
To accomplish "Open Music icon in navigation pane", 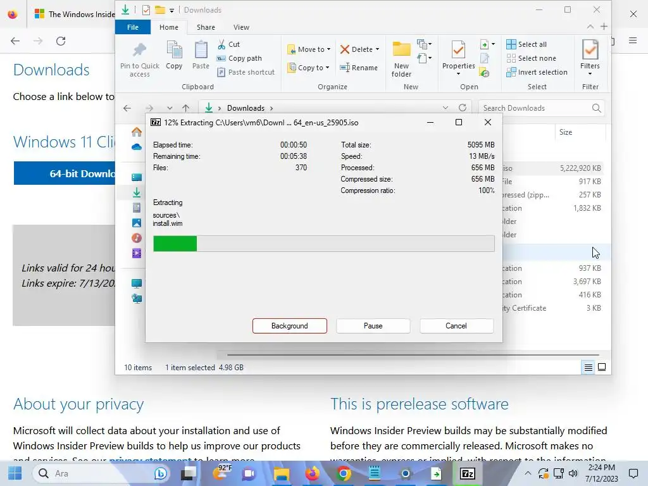I will click(137, 238).
